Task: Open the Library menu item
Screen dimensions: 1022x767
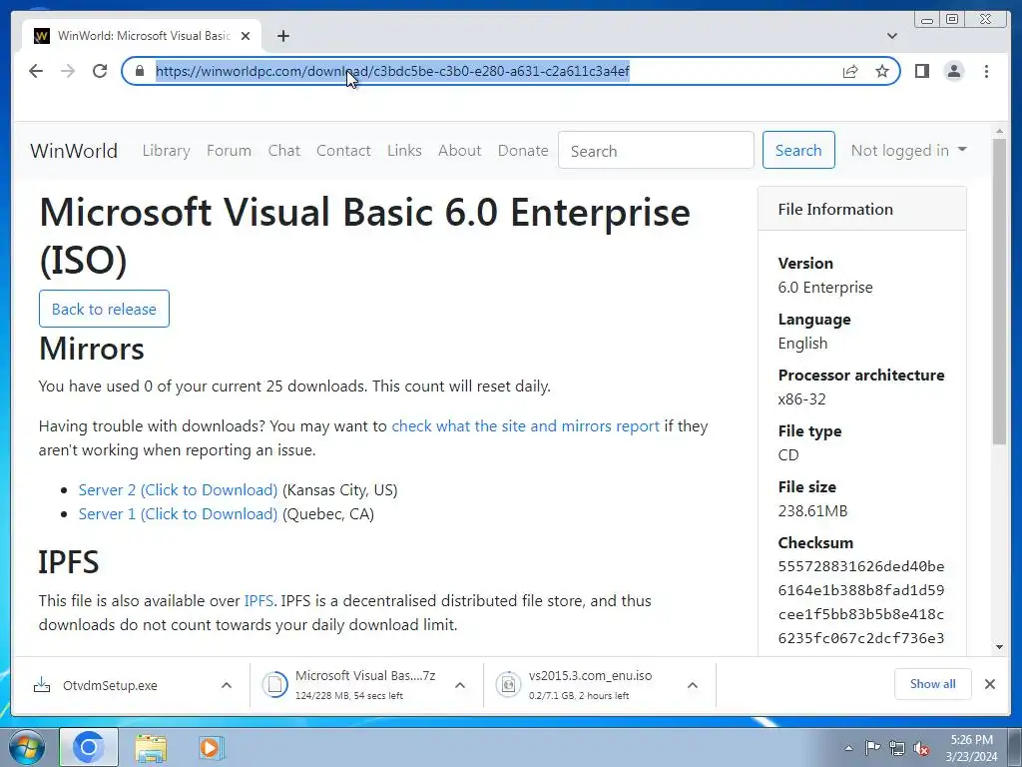Action: pos(167,151)
